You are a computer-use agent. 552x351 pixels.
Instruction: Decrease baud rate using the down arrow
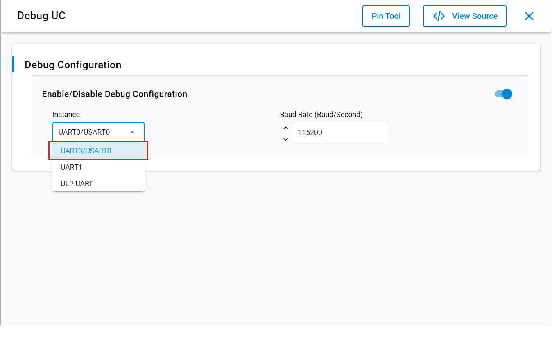coord(286,139)
